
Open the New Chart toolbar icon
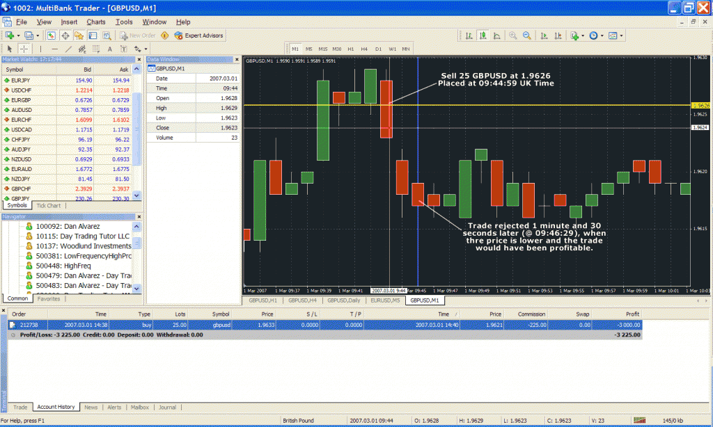point(9,35)
